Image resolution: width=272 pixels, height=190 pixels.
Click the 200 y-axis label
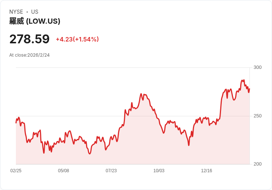(258, 164)
